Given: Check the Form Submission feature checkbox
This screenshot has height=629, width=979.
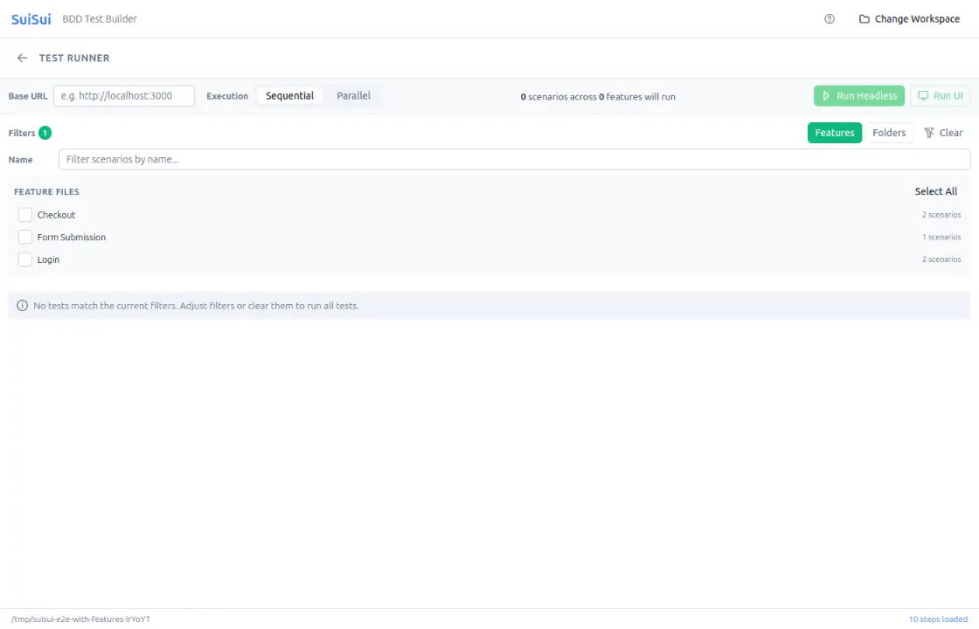Looking at the screenshot, I should (25, 237).
